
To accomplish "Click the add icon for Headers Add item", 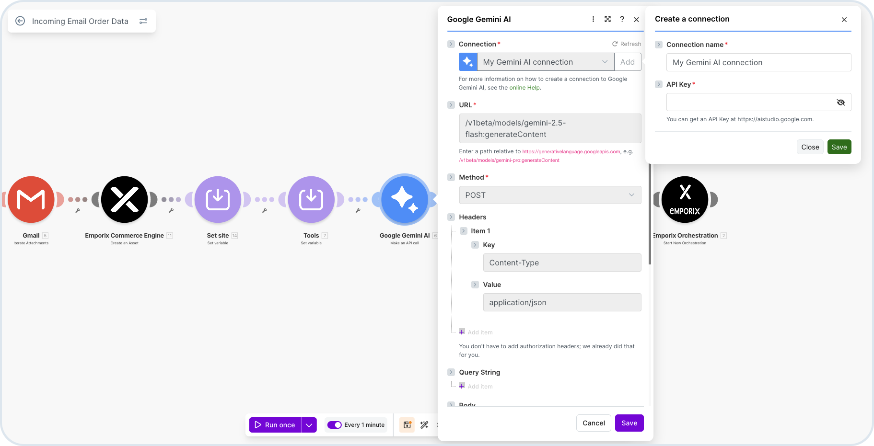I will 462,332.
